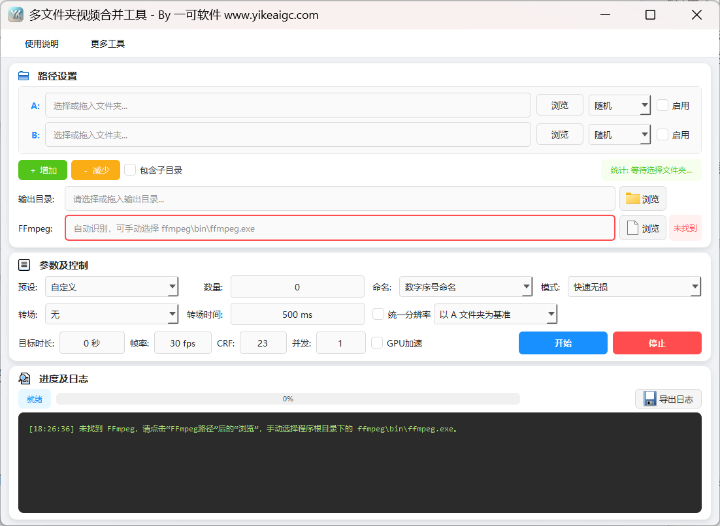This screenshot has width=720, height=526.
Task: Start merging with the blue 开始 button
Action: pyautogui.click(x=563, y=343)
